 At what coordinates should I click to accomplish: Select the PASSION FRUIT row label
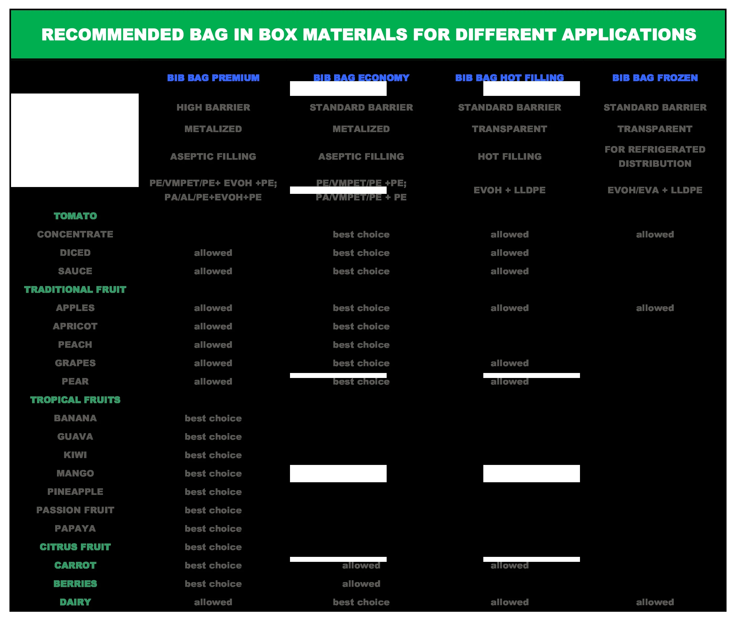point(75,510)
